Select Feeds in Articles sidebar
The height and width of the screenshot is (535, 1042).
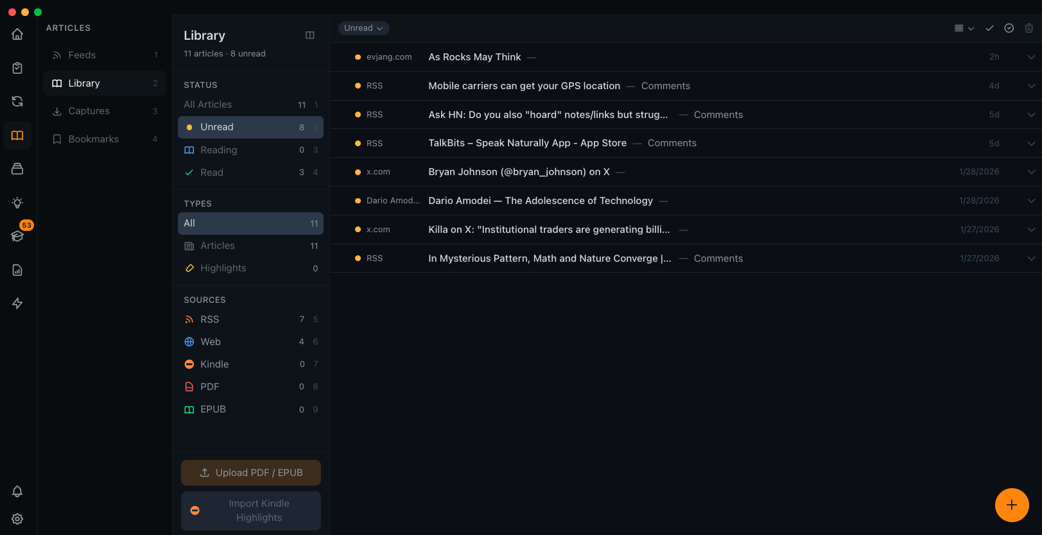click(82, 55)
